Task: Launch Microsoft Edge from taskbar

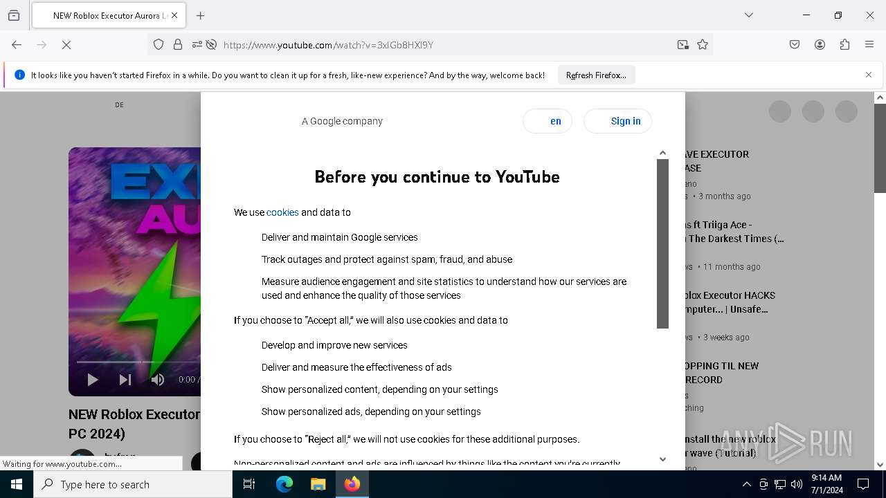Action: pyautogui.click(x=284, y=484)
